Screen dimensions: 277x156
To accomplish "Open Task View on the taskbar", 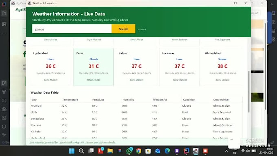I will pos(91,151).
